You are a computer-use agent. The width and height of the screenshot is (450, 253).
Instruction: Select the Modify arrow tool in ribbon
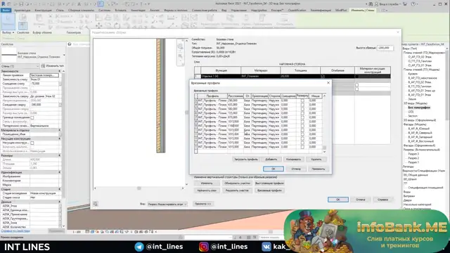(8, 22)
